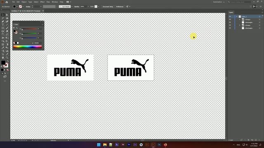
Task: Open the File menu
Action: (x=13, y=2)
